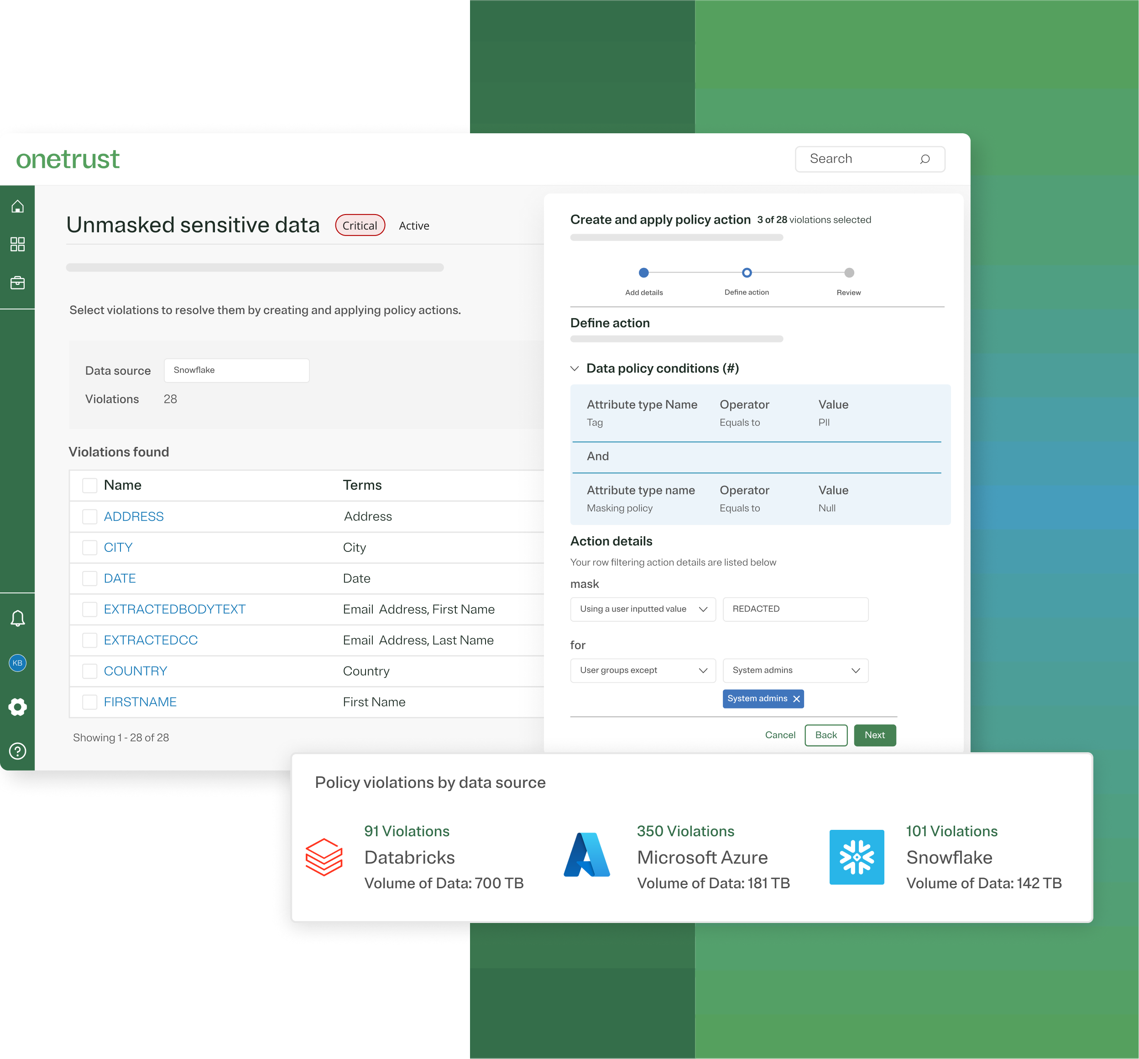Switch to the Define action step

747,273
